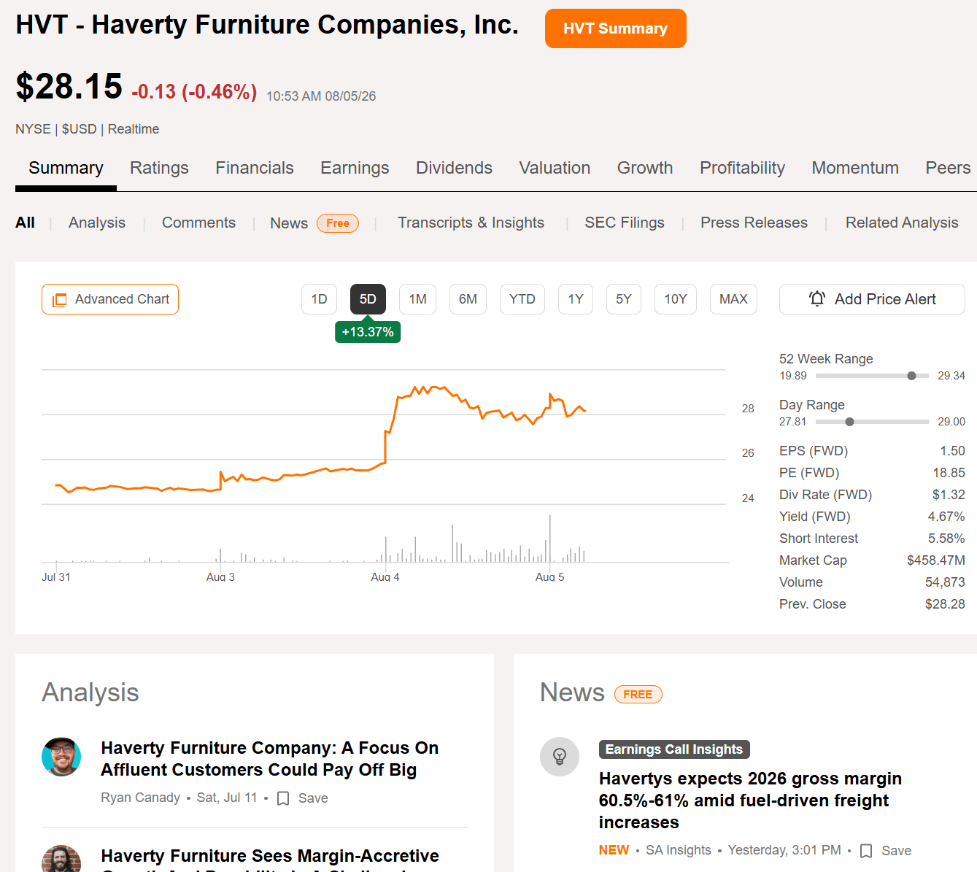Open the Growth tab
Viewport: 977px width, 872px height.
pyautogui.click(x=645, y=168)
